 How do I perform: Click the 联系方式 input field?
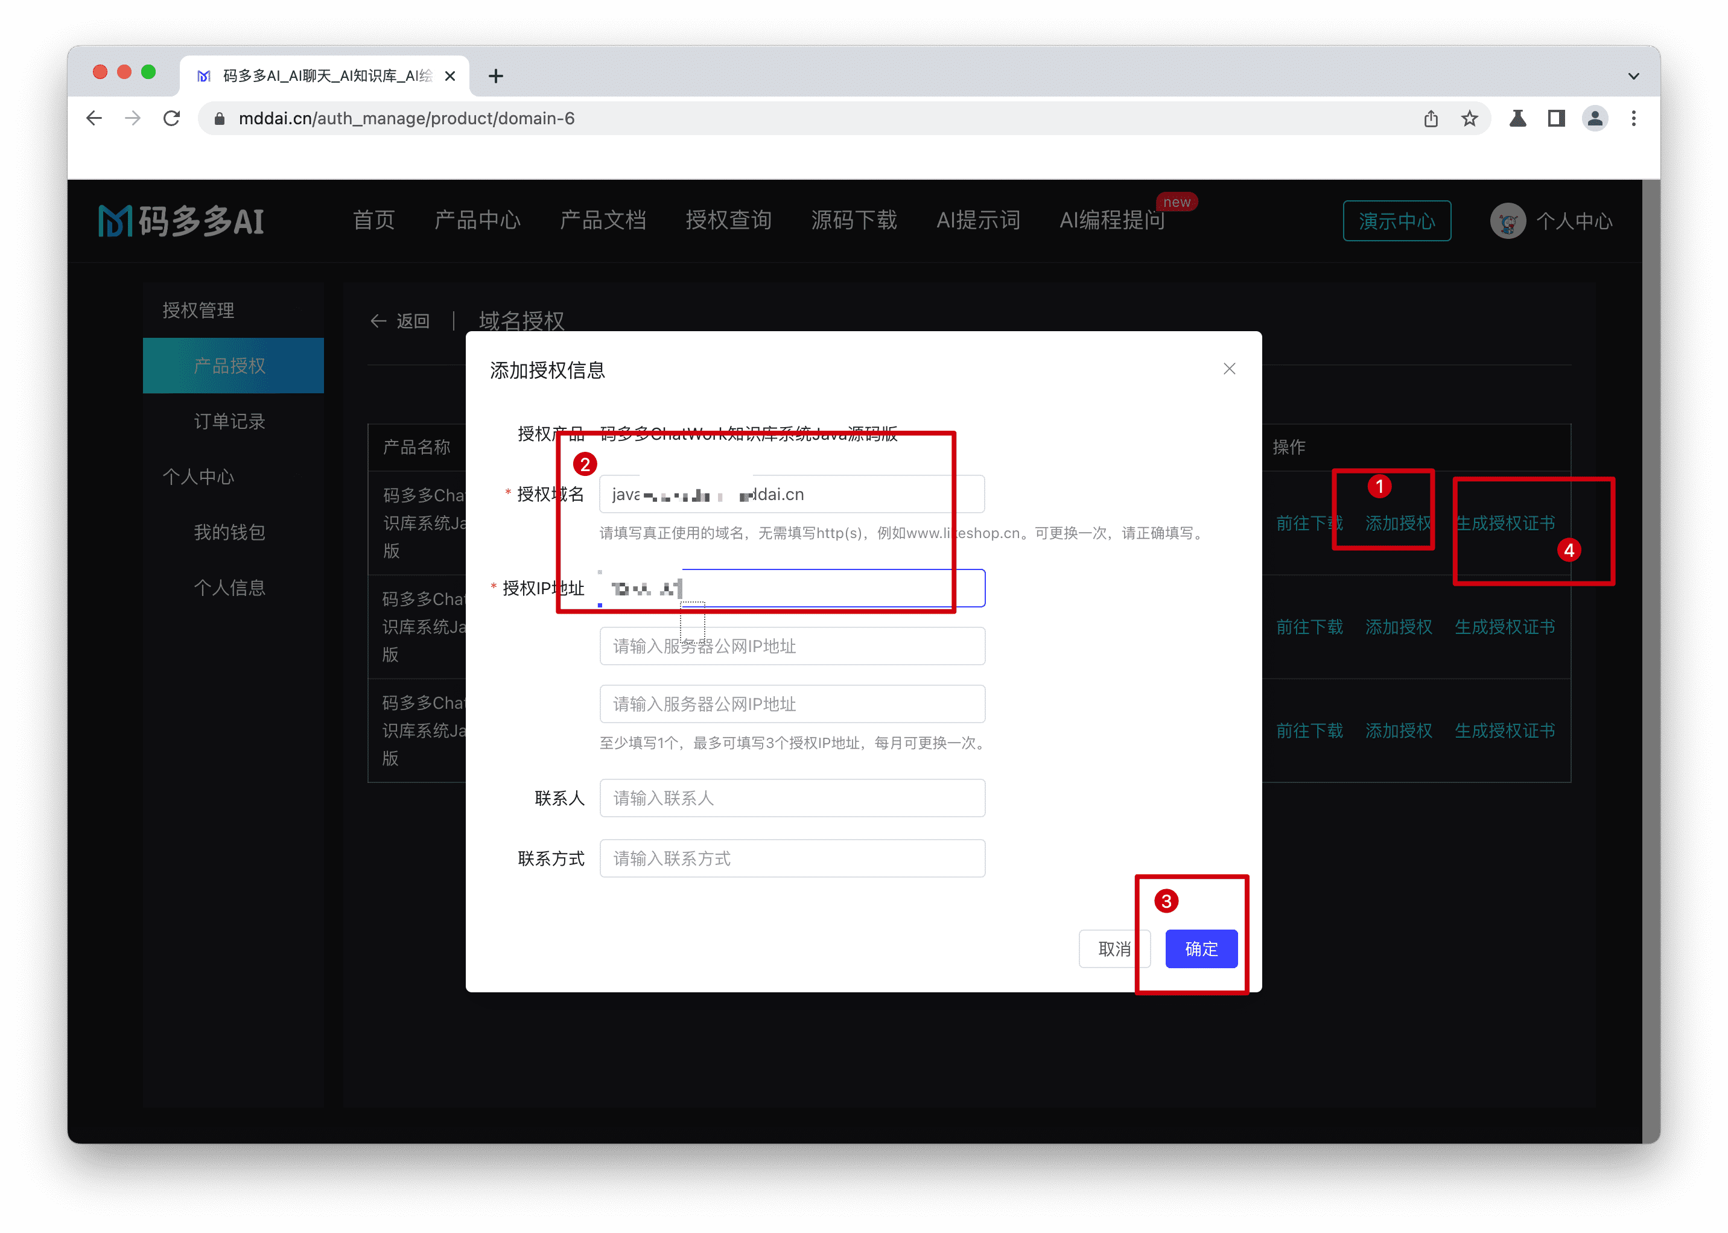pos(792,858)
